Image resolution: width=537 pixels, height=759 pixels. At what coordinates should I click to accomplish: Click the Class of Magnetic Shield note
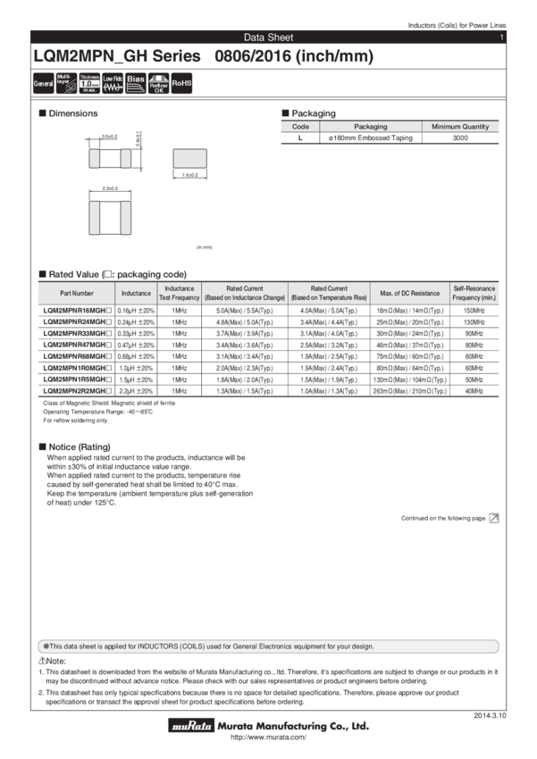coord(109,404)
